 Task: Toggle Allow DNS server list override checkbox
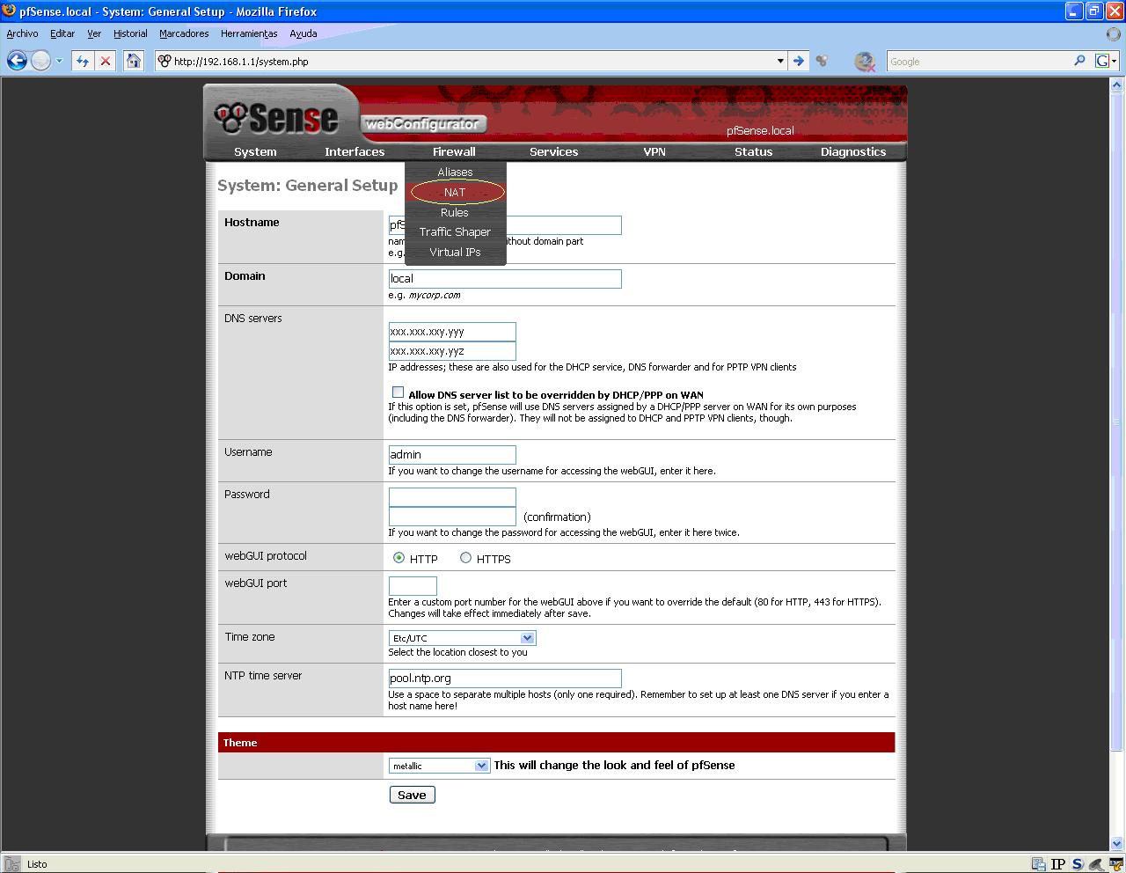point(398,392)
